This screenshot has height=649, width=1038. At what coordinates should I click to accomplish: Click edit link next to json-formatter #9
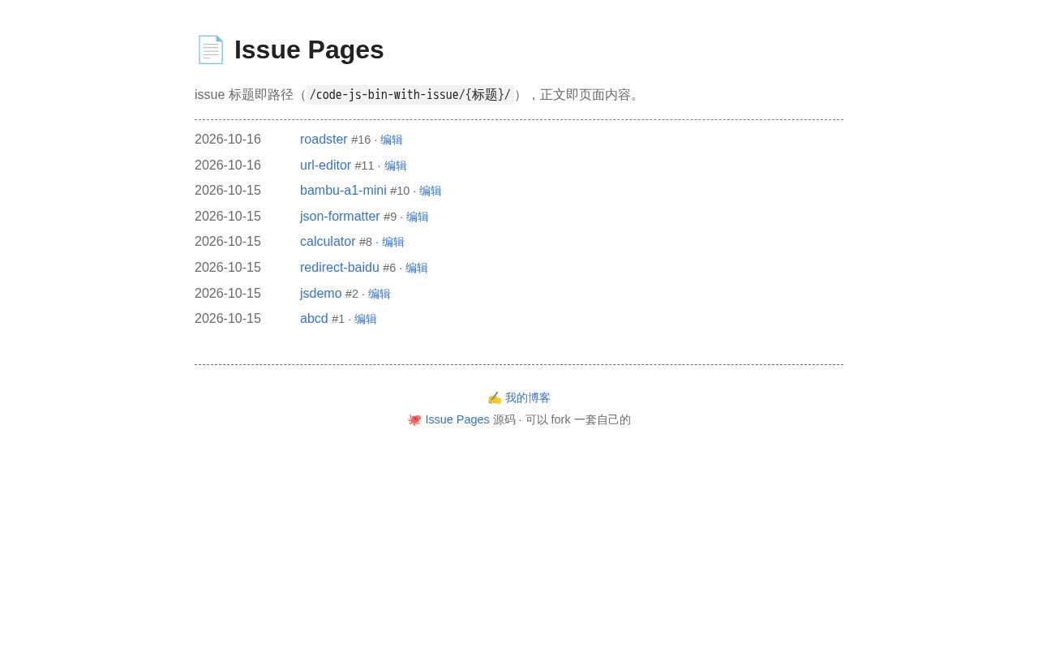(418, 217)
